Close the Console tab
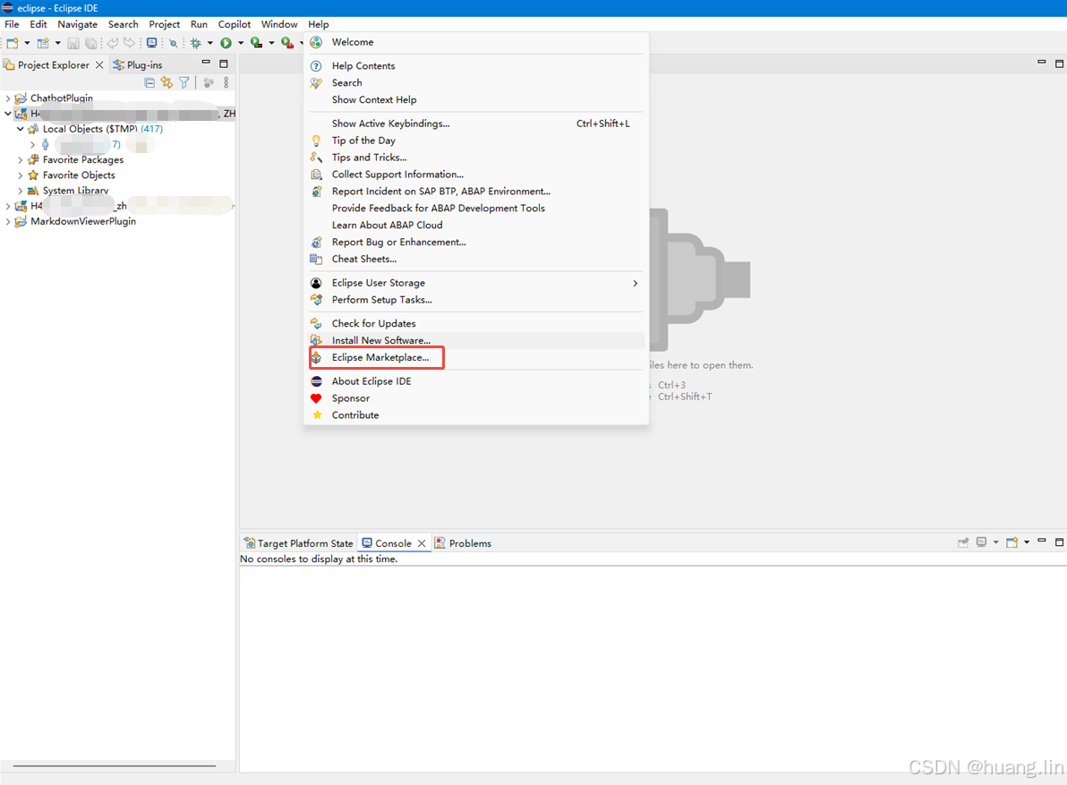This screenshot has height=785, width=1067. point(422,543)
